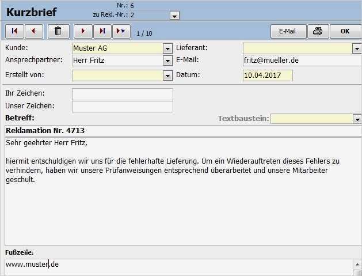This screenshot has width=362, height=276.
Task: Send Kurzbrief via E-Mail button
Action: tap(288, 31)
